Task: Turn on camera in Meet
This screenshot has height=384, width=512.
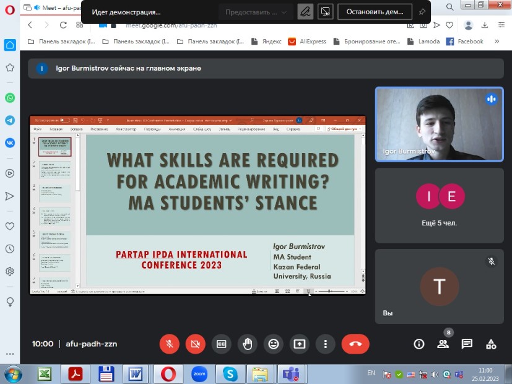Action: 196,344
